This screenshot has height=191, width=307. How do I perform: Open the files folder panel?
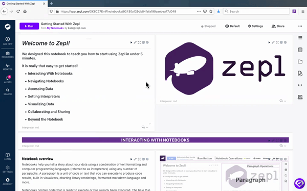(300, 62)
